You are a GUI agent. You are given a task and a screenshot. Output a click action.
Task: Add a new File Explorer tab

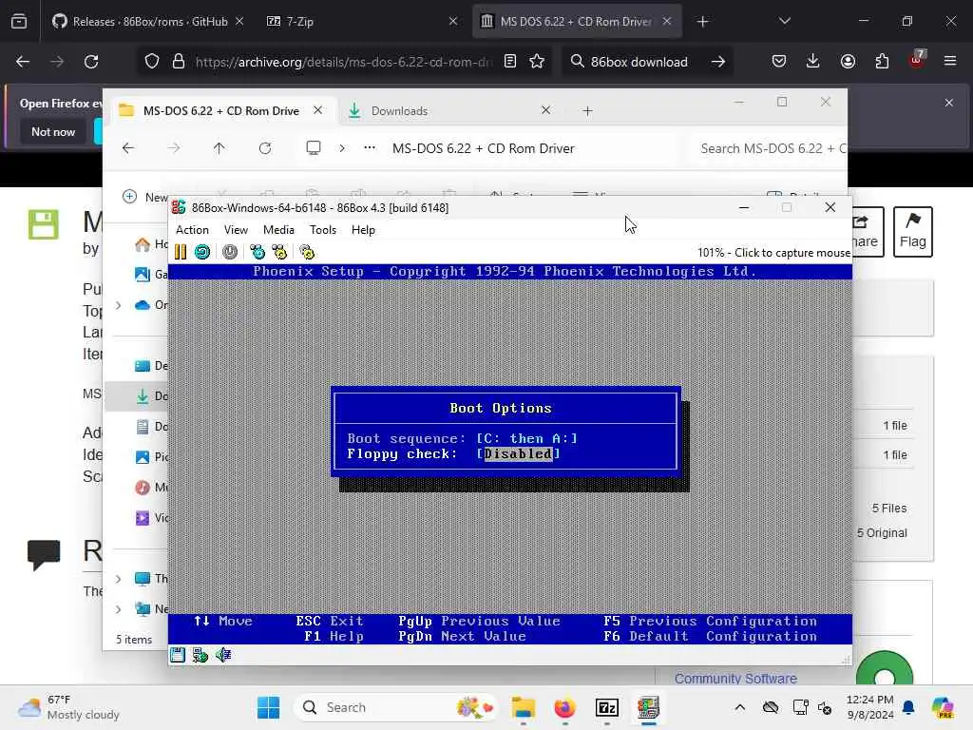(587, 111)
